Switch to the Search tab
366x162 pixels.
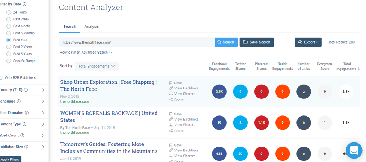(70, 27)
